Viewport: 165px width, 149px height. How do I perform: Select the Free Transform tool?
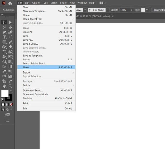coord(10,57)
